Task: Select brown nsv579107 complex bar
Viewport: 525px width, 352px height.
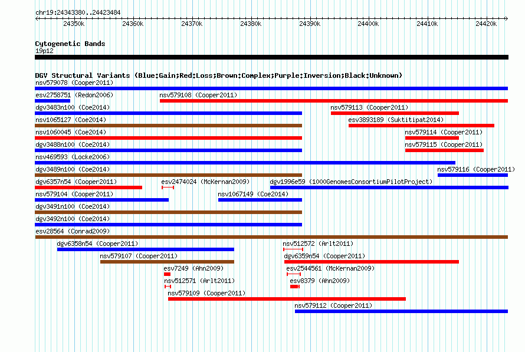Action: pyautogui.click(x=167, y=262)
